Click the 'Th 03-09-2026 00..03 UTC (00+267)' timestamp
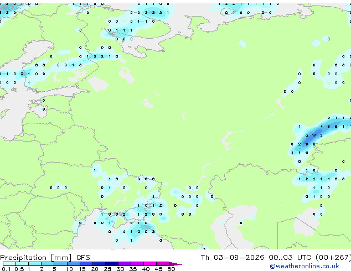This screenshot has height=271, width=351. click(276, 258)
